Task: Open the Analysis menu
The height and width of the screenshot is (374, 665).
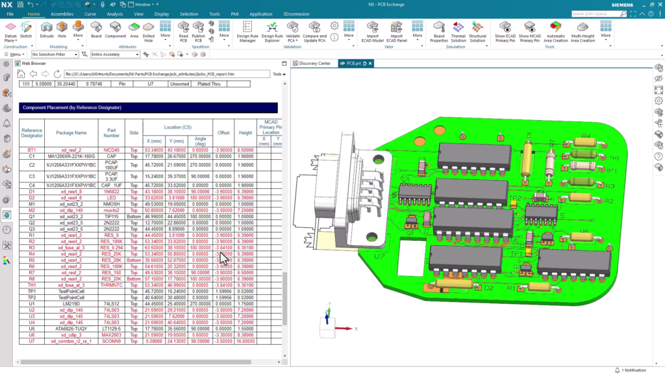Action: click(115, 14)
